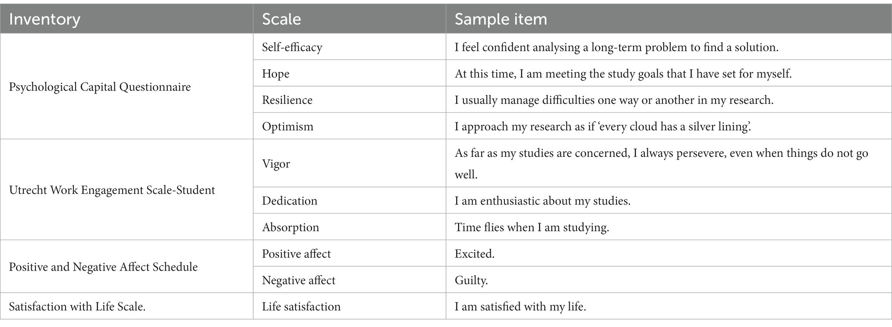Click the 'Excited.' sample item

474,253
